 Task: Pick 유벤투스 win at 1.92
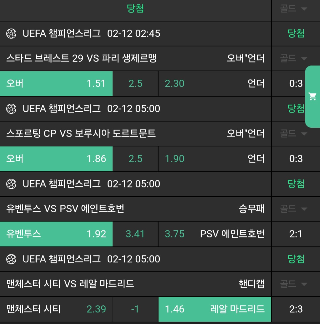56,234
